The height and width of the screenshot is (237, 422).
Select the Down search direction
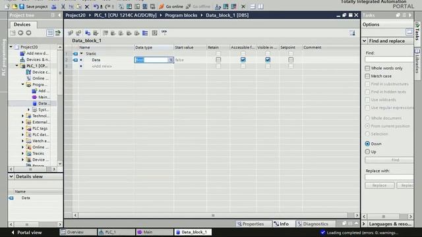(x=367, y=144)
